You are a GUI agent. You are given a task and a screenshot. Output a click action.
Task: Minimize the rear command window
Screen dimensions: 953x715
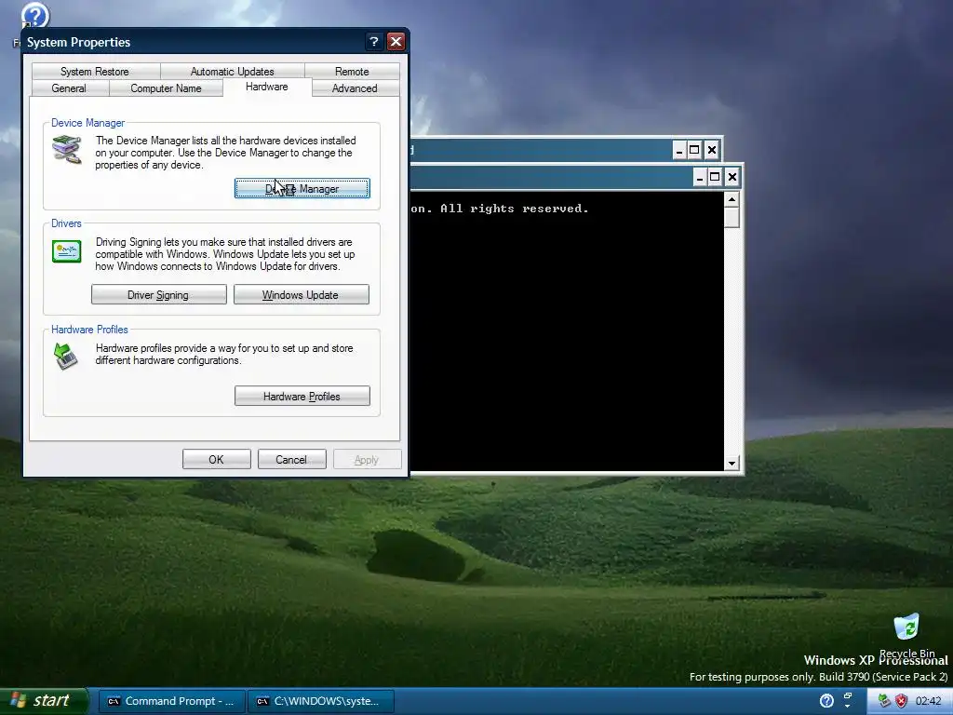(x=679, y=150)
